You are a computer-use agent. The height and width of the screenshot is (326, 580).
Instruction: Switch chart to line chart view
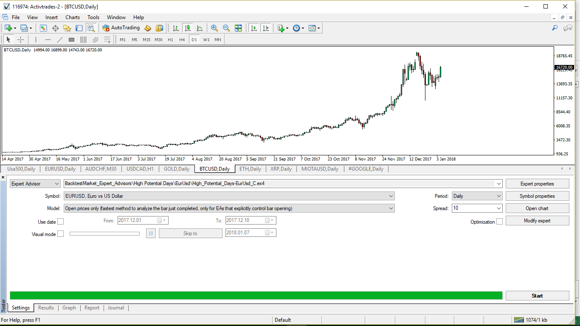pos(200,28)
